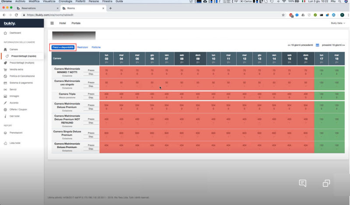This screenshot has width=350, height=205.
Task: Click the Camere bed icon in sidebar
Action: click(5, 49)
